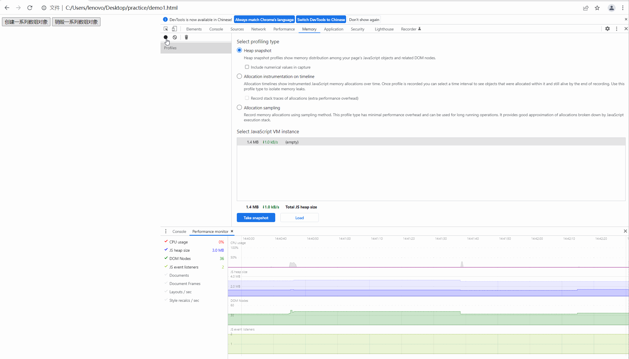629x359 pixels.
Task: Enable Style recalcs / sec metric
Action: 166,300
